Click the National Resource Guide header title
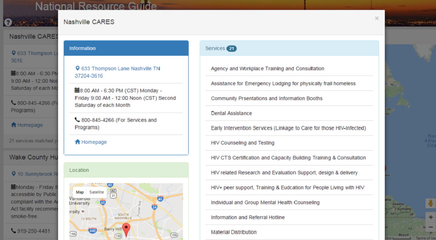Image resolution: width=436 pixels, height=240 pixels. point(96,7)
